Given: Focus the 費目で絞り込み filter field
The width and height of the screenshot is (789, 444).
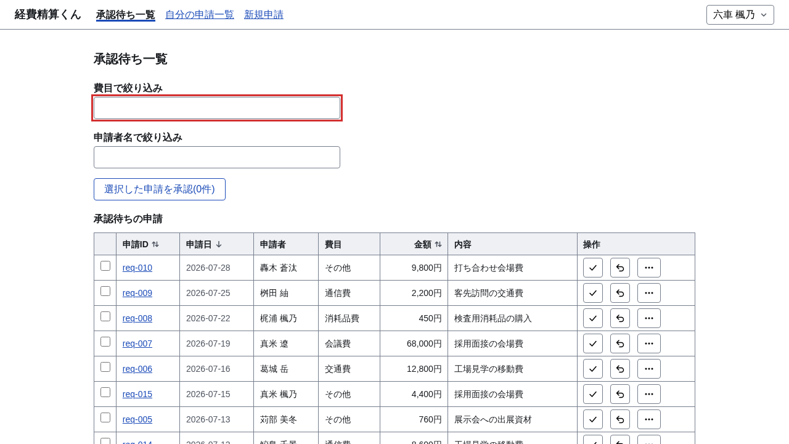Looking at the screenshot, I should pos(217,108).
